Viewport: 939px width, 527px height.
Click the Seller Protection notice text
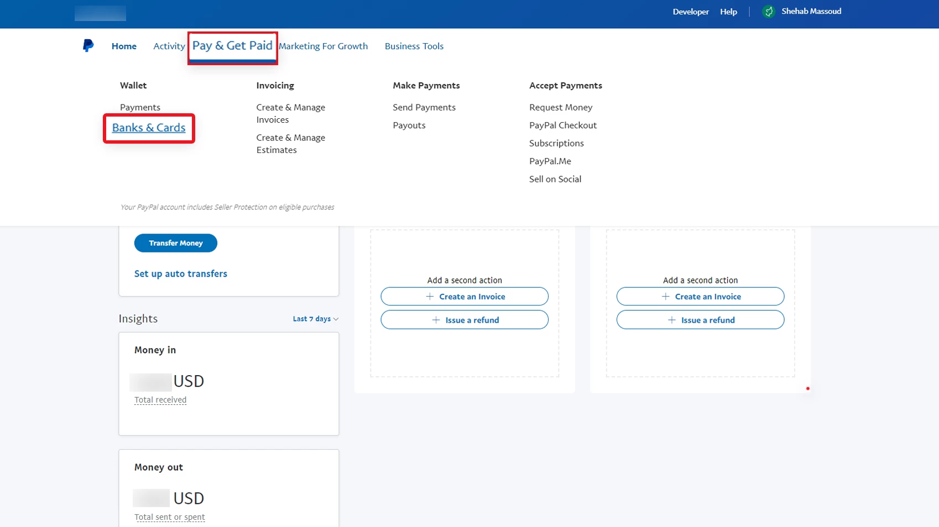(x=227, y=207)
